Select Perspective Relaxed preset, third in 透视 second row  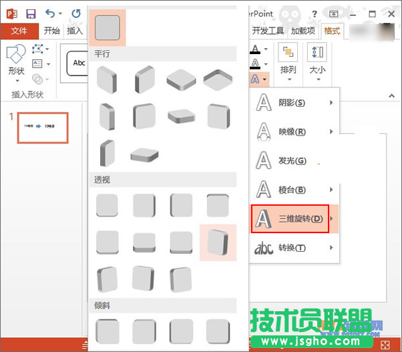(181, 242)
